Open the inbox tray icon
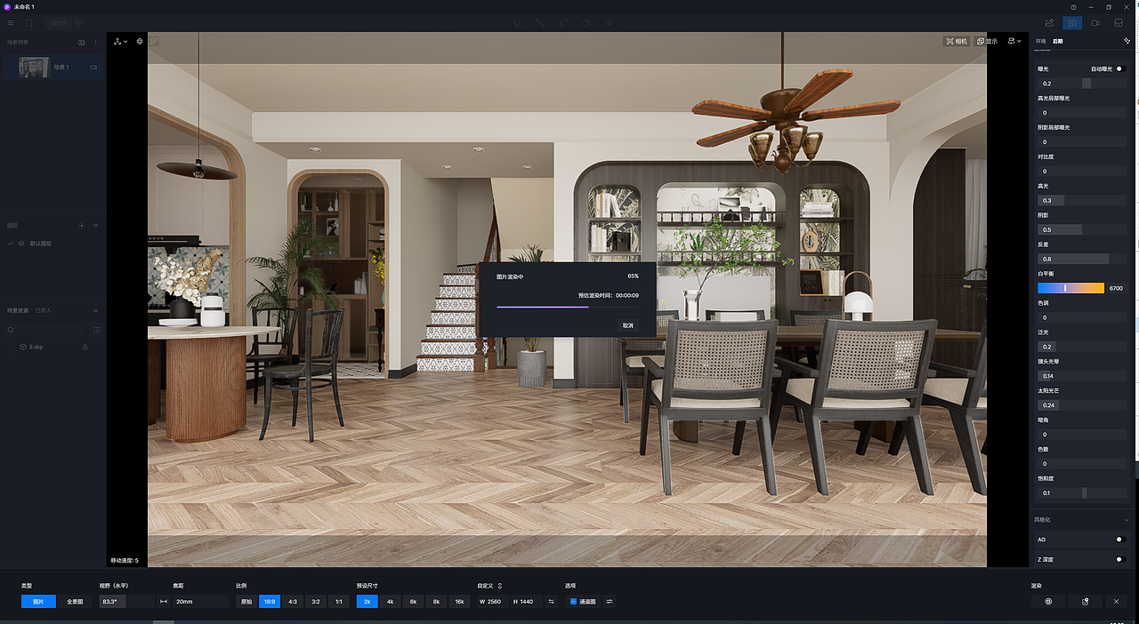1139x624 pixels. click(x=1119, y=22)
